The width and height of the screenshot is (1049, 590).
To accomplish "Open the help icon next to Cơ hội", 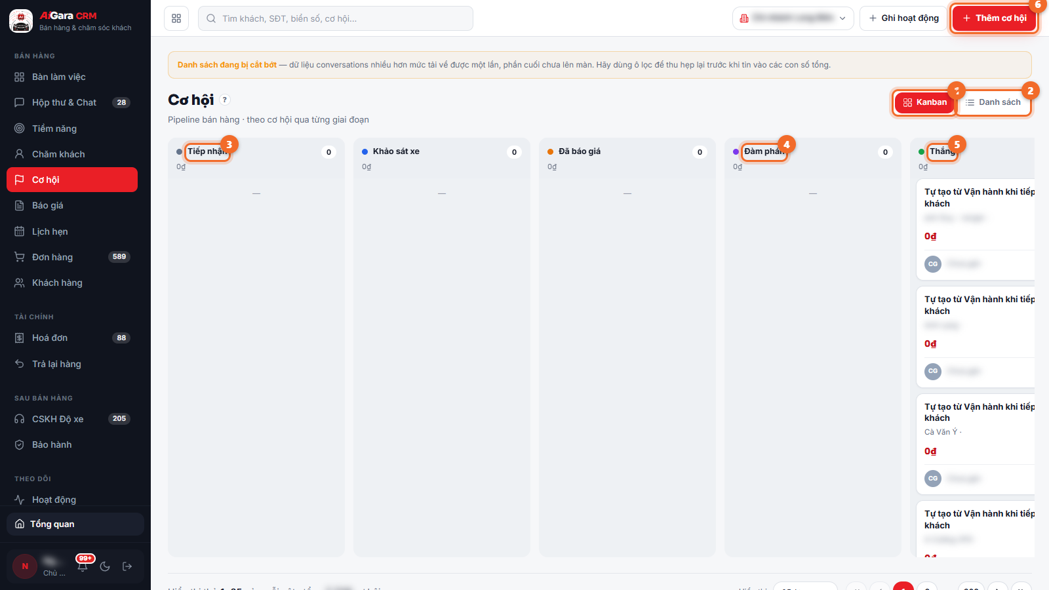I will coord(225,100).
